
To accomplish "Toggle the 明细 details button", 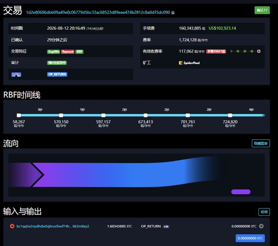I will point(264,212).
